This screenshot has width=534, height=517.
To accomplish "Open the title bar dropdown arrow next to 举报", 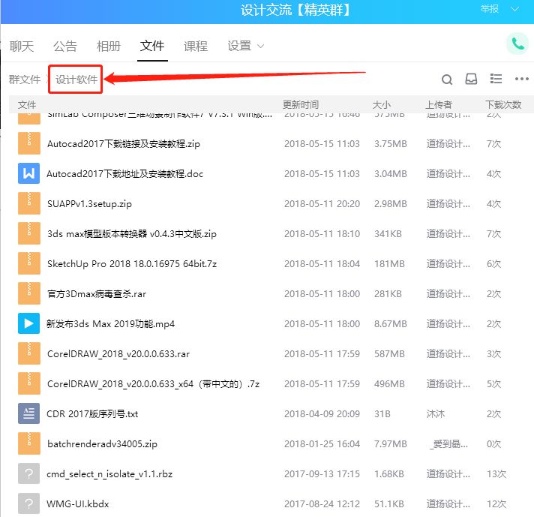I will click(515, 9).
